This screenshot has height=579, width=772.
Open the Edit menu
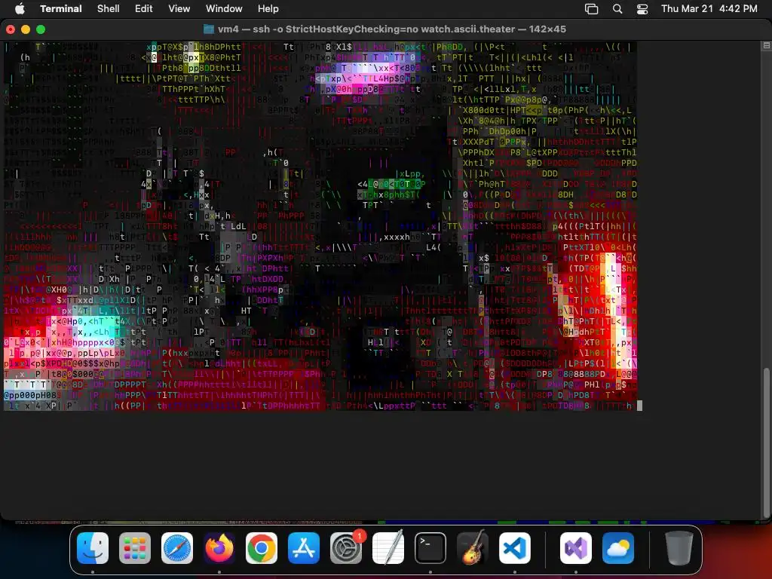tap(144, 9)
